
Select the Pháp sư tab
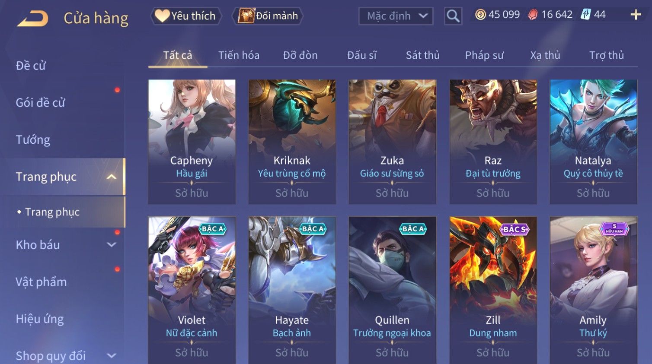(x=484, y=55)
